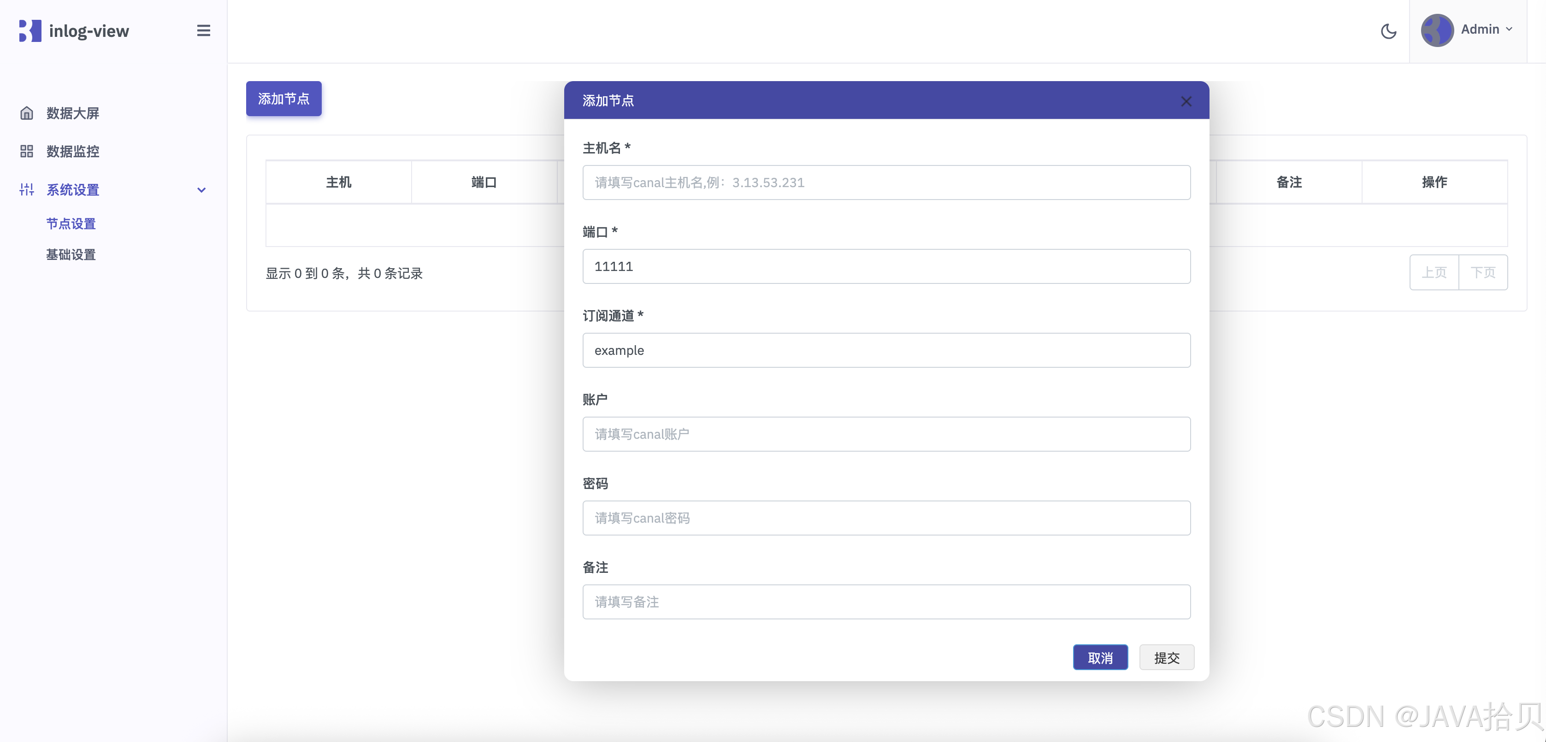Image resolution: width=1546 pixels, height=742 pixels.
Task: Click the sliders icon for 系统设置
Action: point(26,189)
